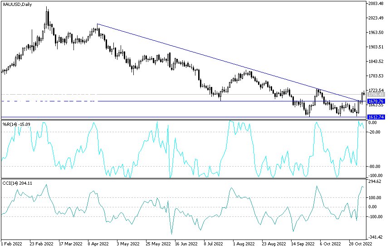Screen dimensions: 390x249
Task: Select the 1903.51 price axis value
Action: [x=376, y=47]
